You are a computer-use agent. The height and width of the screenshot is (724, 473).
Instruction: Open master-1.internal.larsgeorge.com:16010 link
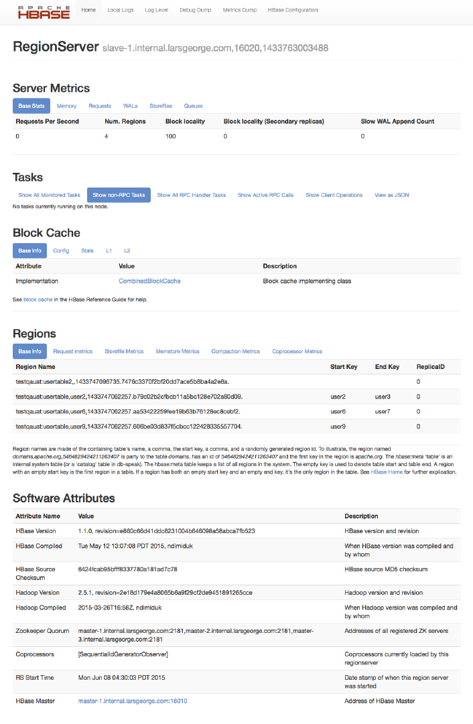pos(133,701)
